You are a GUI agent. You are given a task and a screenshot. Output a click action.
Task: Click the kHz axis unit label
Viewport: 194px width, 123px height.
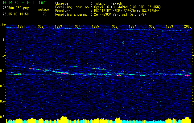(x=3, y=25)
